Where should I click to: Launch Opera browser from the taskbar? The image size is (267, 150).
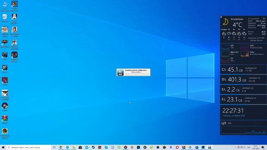coord(177,147)
